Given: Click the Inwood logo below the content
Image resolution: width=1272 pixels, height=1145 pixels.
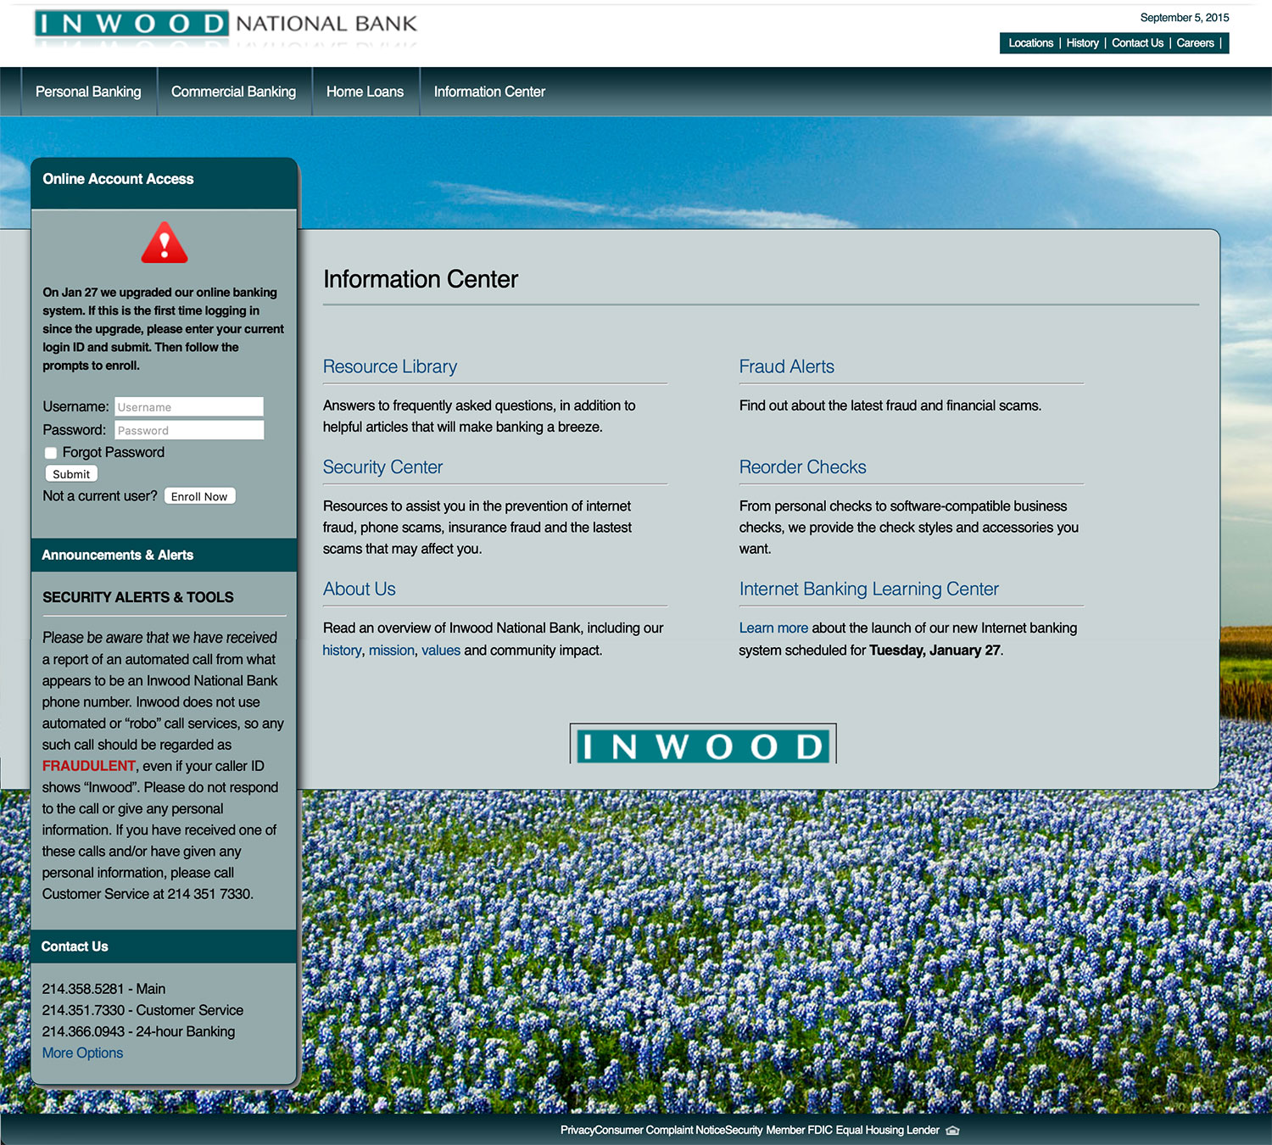Looking at the screenshot, I should (702, 745).
